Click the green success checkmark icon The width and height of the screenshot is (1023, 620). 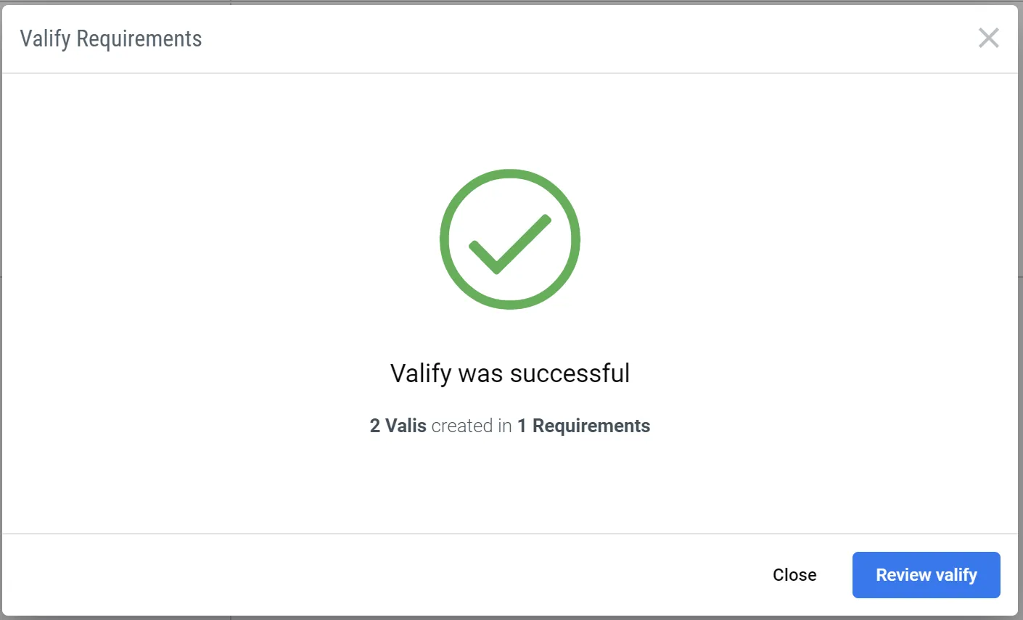click(x=510, y=239)
